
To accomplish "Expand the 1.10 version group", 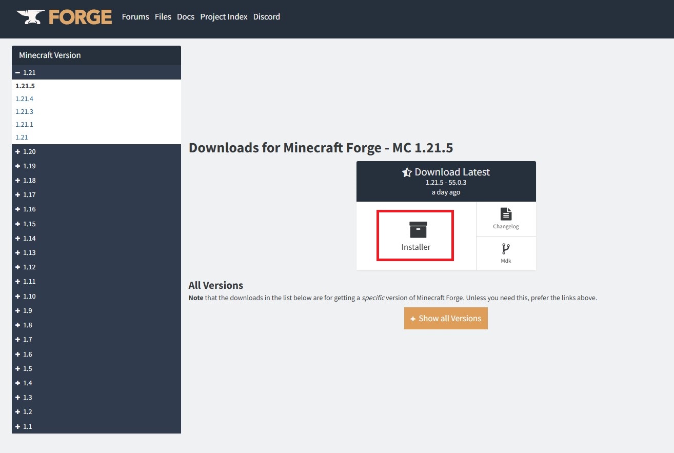I will pyautogui.click(x=96, y=296).
